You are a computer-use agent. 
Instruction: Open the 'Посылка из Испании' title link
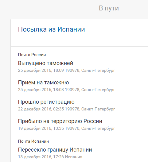point(51,29)
